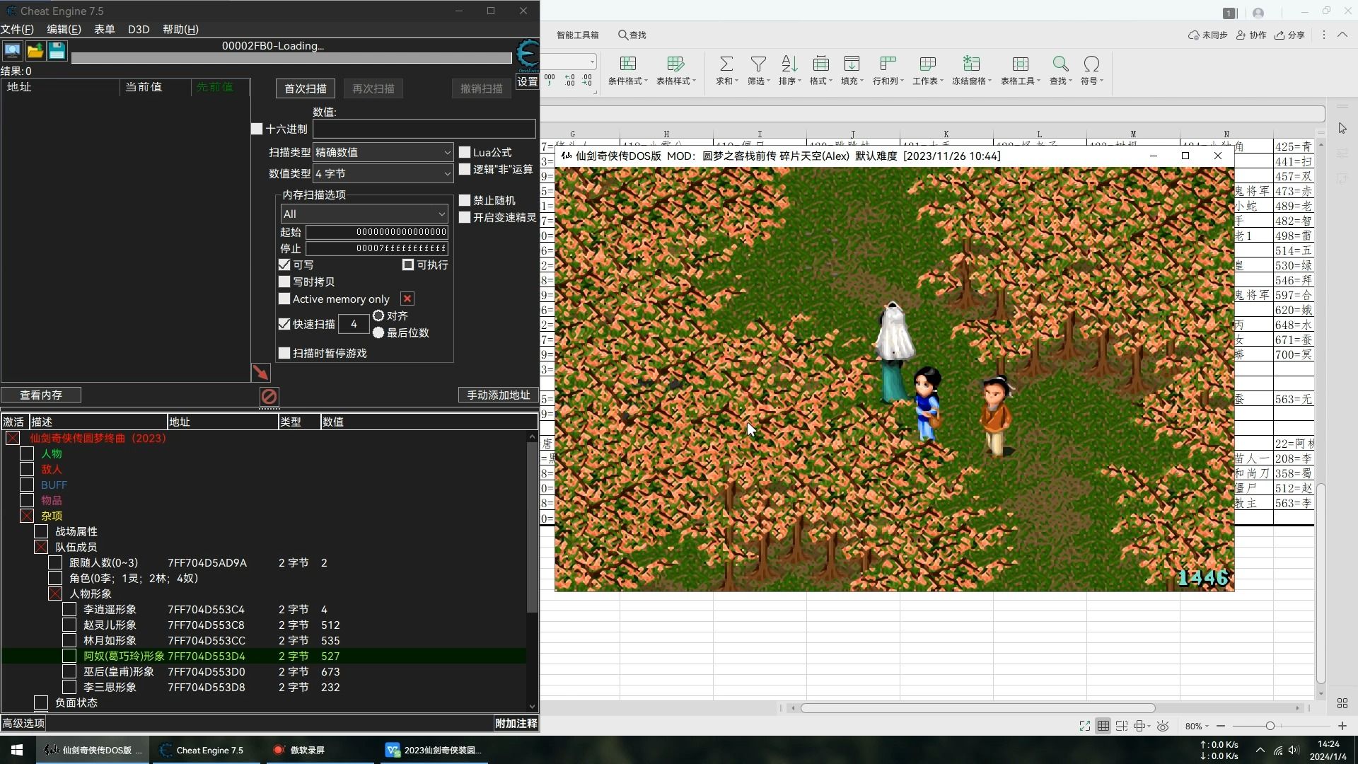Open Conditional Formatting (条件格式) in spreadsheet

[627, 71]
